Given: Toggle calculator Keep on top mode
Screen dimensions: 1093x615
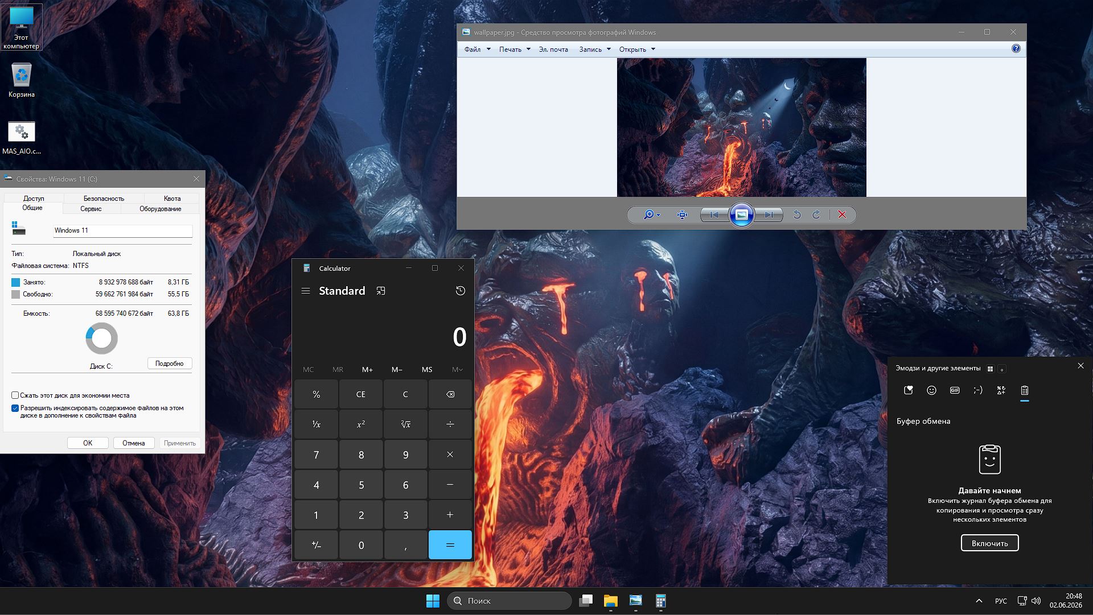Looking at the screenshot, I should point(381,291).
